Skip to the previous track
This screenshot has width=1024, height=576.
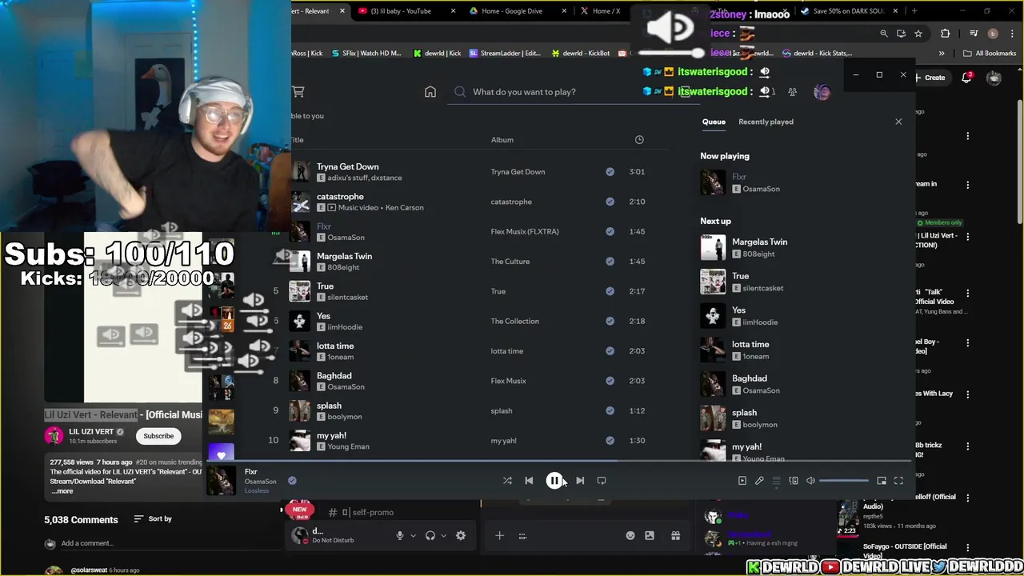(x=529, y=481)
